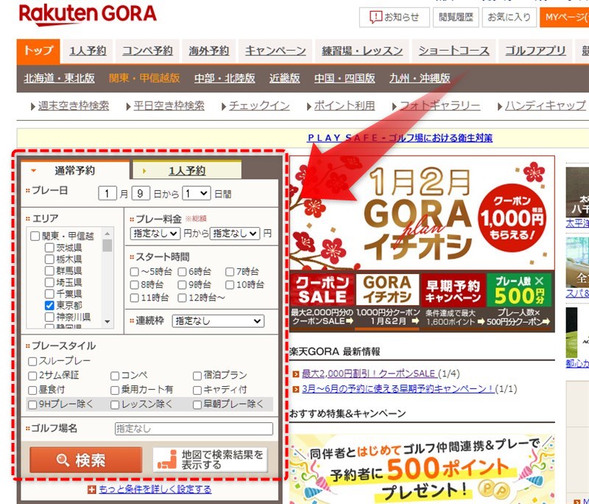Open maximum play fee dropdown

pyautogui.click(x=235, y=234)
